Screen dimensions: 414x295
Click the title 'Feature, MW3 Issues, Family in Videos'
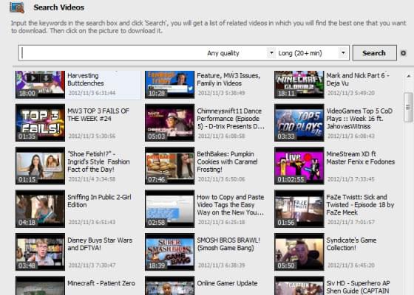228,80
